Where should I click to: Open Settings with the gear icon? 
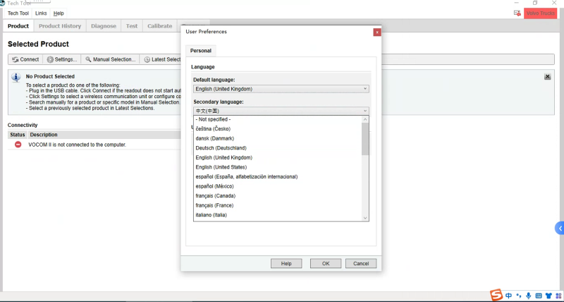[x=61, y=59]
